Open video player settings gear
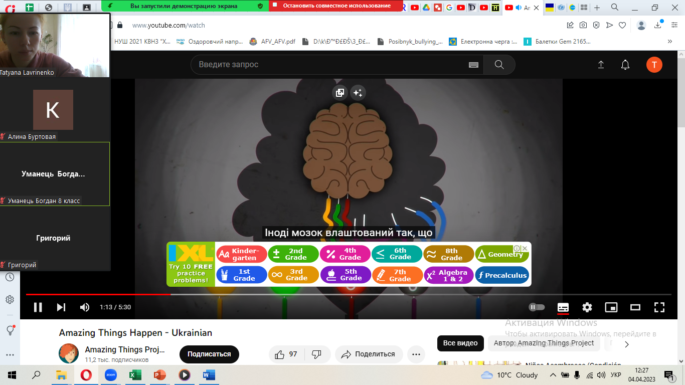Image resolution: width=685 pixels, height=385 pixels. (x=587, y=307)
